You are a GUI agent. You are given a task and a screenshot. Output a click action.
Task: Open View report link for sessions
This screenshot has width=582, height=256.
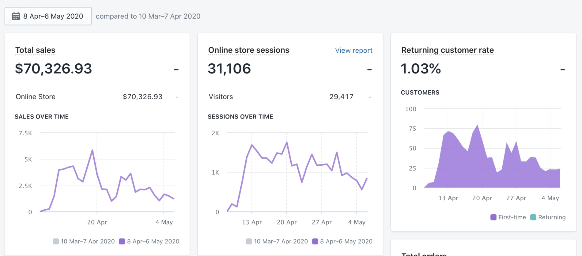(x=353, y=50)
